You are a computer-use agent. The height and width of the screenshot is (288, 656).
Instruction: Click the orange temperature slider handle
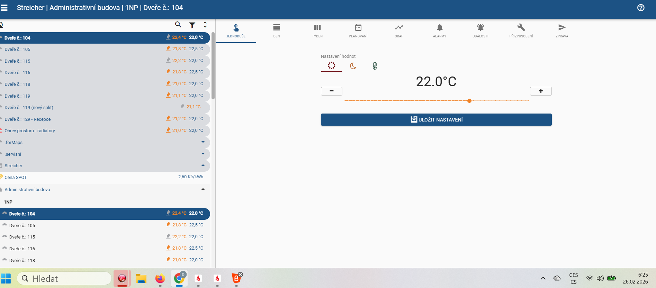(469, 101)
